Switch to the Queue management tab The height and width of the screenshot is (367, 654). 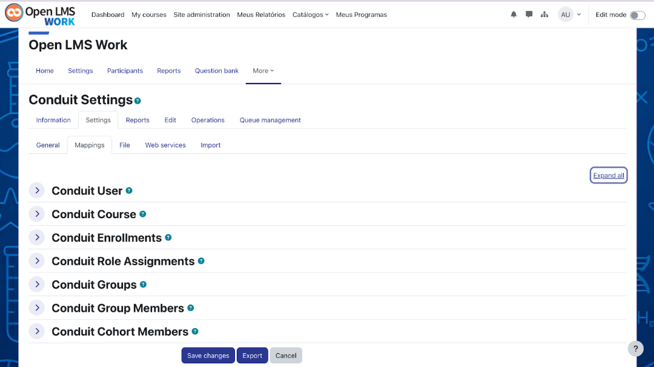[x=270, y=120]
